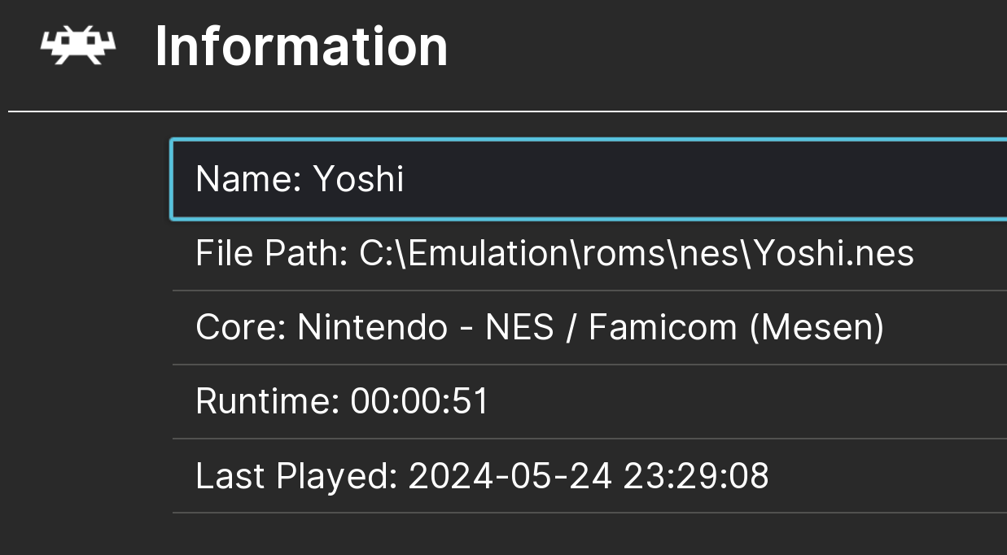Click the (Mesen) text in the Core row
The height and width of the screenshot is (555, 1007).
(x=817, y=328)
